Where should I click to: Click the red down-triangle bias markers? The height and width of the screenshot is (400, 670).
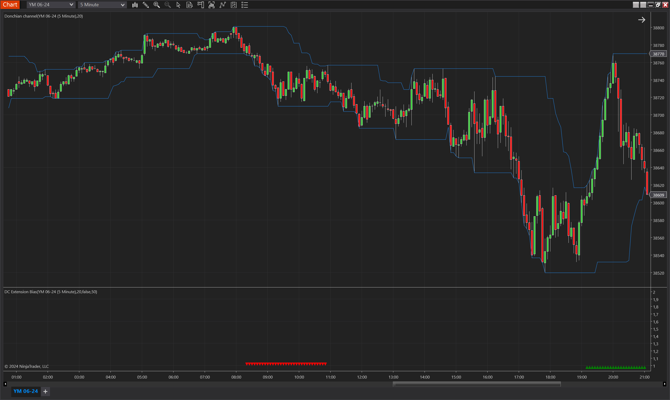tap(286, 364)
